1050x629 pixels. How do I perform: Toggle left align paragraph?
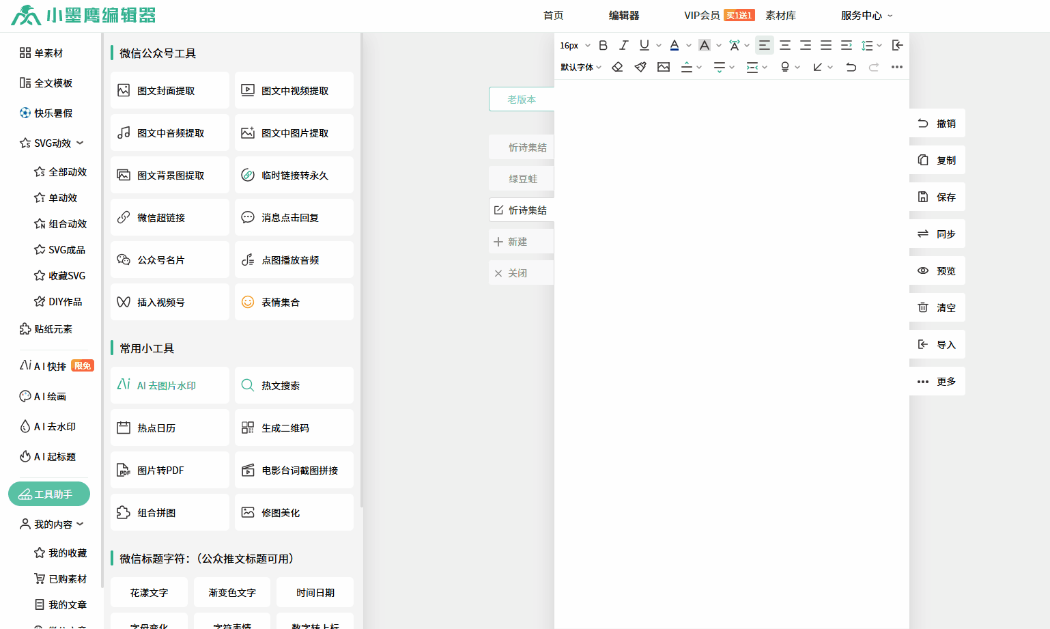pyautogui.click(x=765, y=45)
